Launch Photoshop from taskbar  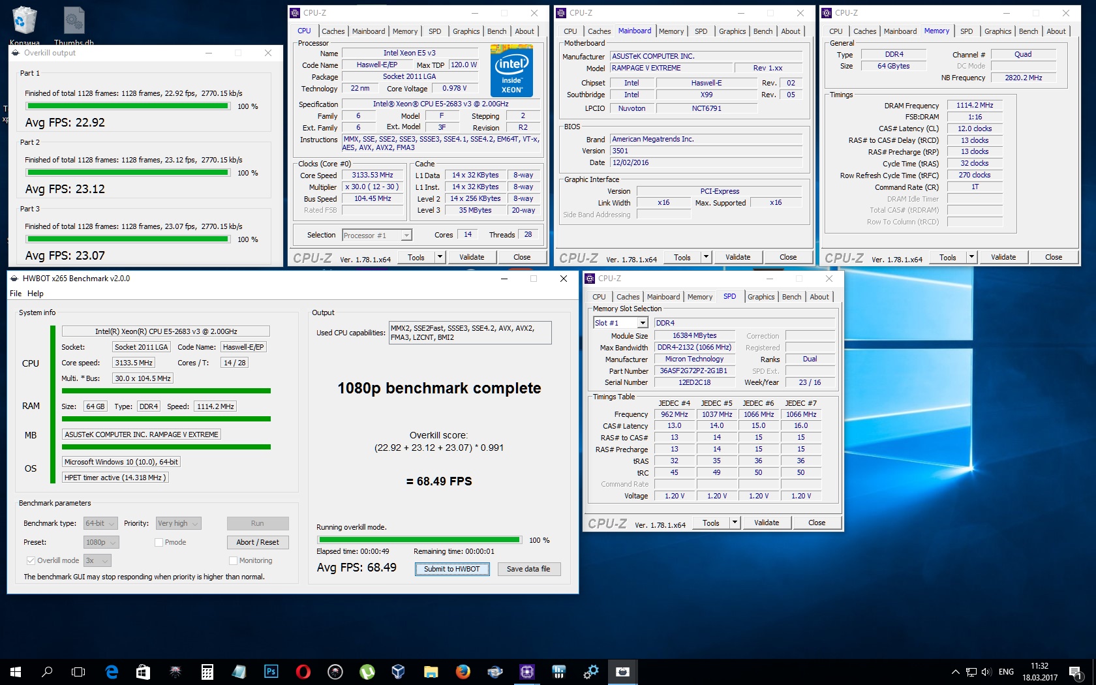pyautogui.click(x=271, y=671)
